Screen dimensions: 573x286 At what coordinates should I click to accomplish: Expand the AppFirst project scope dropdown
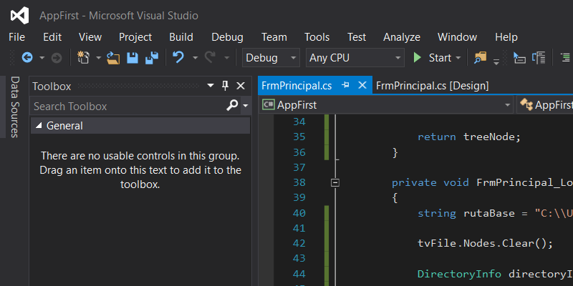click(x=507, y=105)
